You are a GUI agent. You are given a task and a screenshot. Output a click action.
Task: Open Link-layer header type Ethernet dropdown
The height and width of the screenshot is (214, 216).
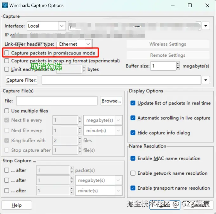[75, 44]
